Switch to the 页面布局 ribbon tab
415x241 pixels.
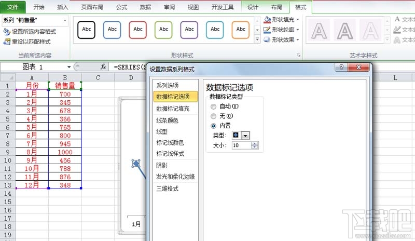tap(92, 7)
